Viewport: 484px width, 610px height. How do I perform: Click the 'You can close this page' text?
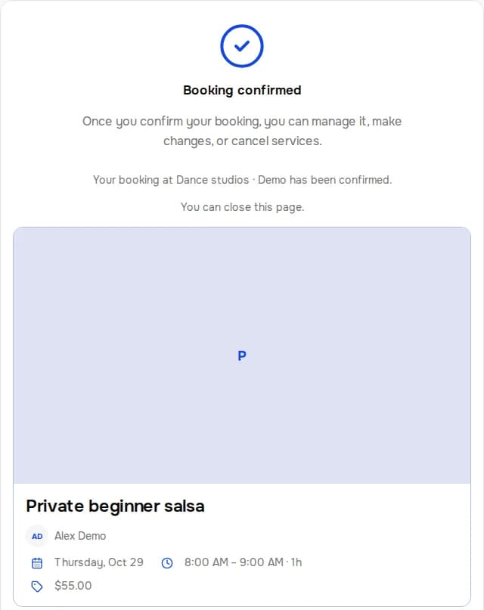pyautogui.click(x=242, y=207)
